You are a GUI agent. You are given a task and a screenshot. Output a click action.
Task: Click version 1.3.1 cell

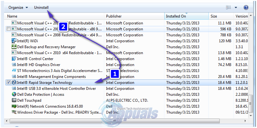(239, 47)
